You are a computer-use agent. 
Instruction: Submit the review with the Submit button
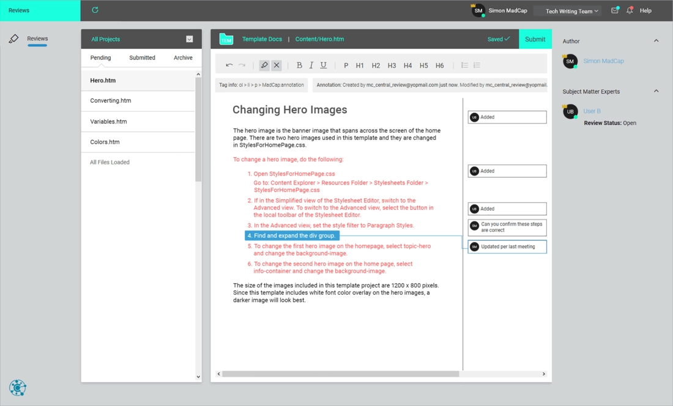coord(535,39)
